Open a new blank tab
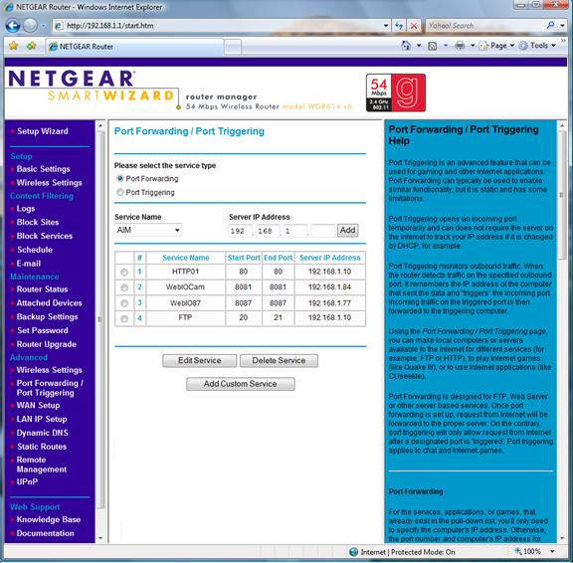The width and height of the screenshot is (573, 563). [233, 47]
